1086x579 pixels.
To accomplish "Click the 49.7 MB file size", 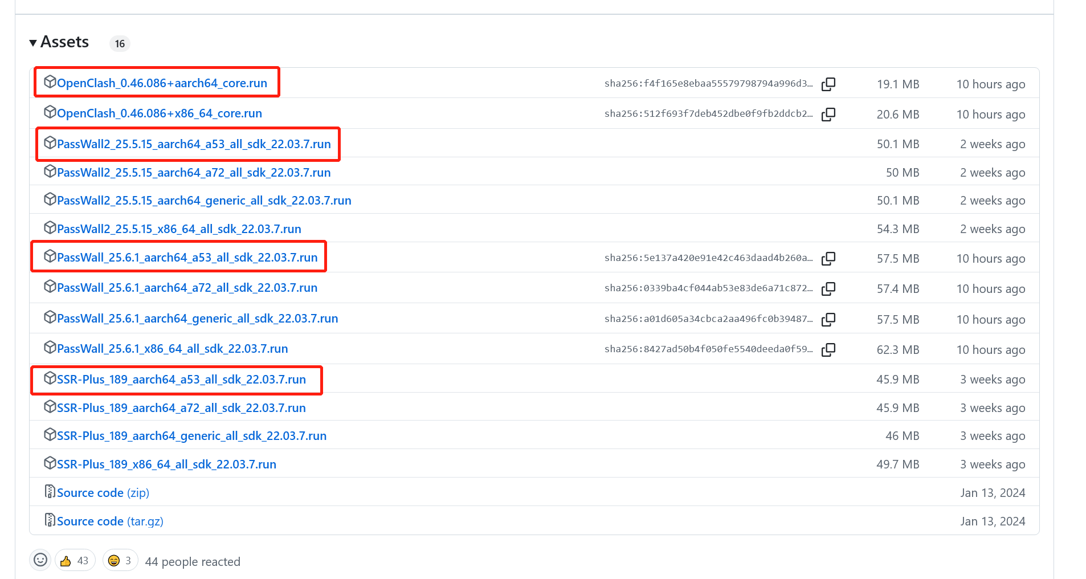I will click(898, 464).
